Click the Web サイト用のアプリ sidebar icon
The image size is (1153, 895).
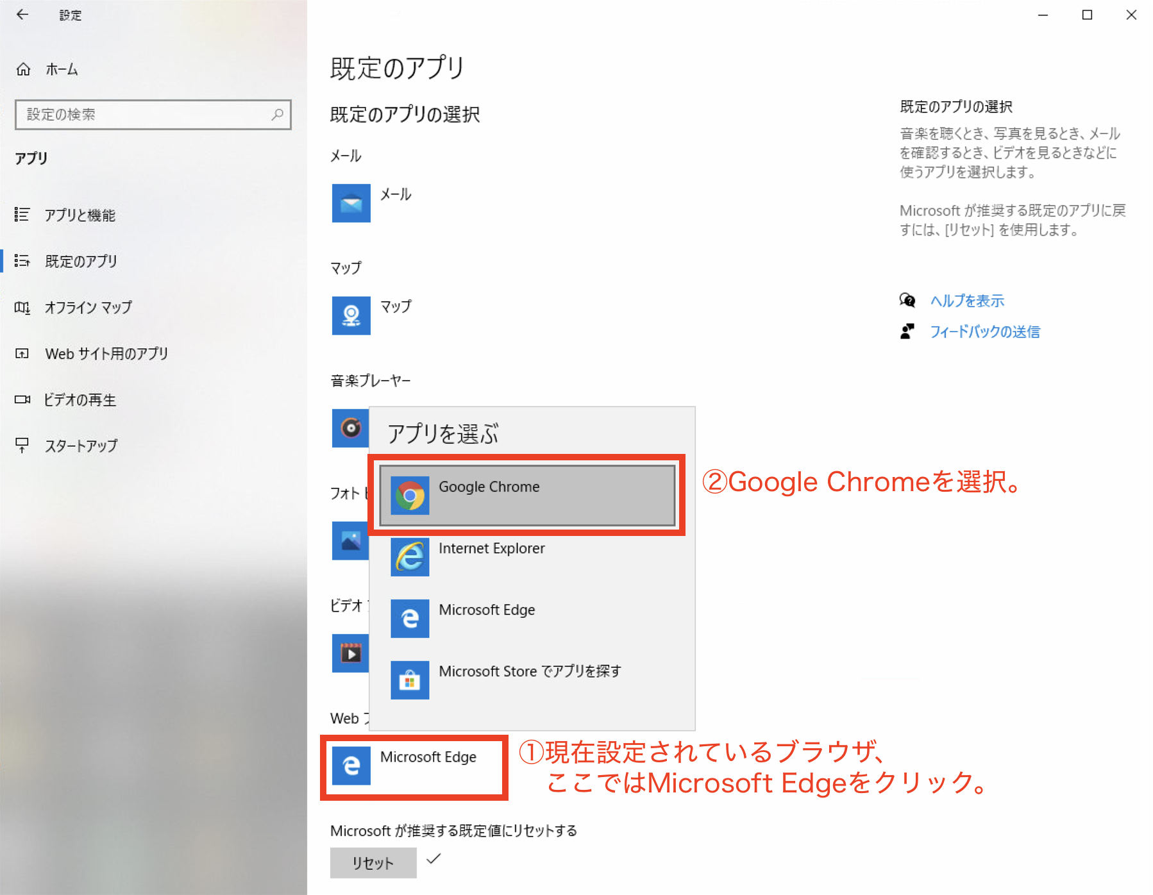click(22, 353)
